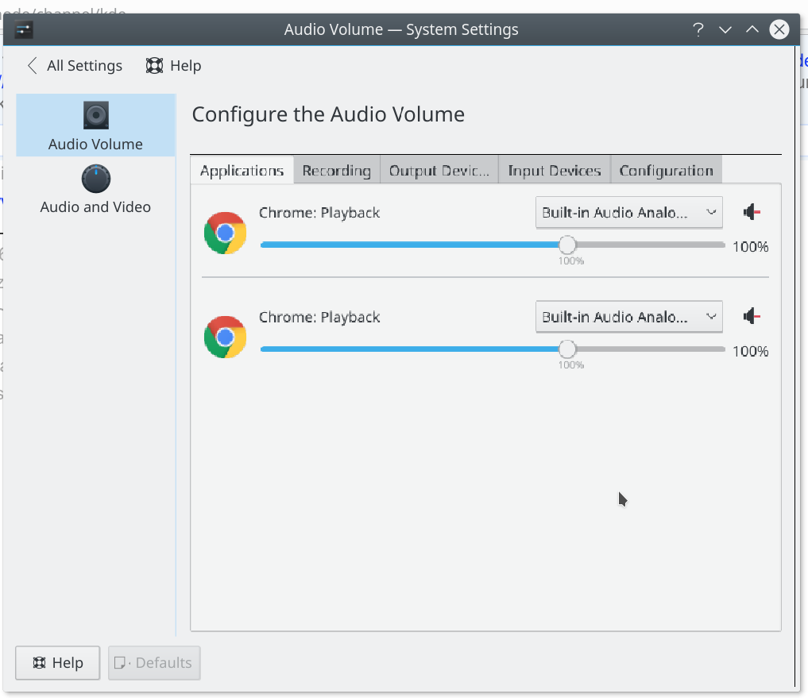This screenshot has width=808, height=698.
Task: Click the Defaults button
Action: (x=154, y=662)
